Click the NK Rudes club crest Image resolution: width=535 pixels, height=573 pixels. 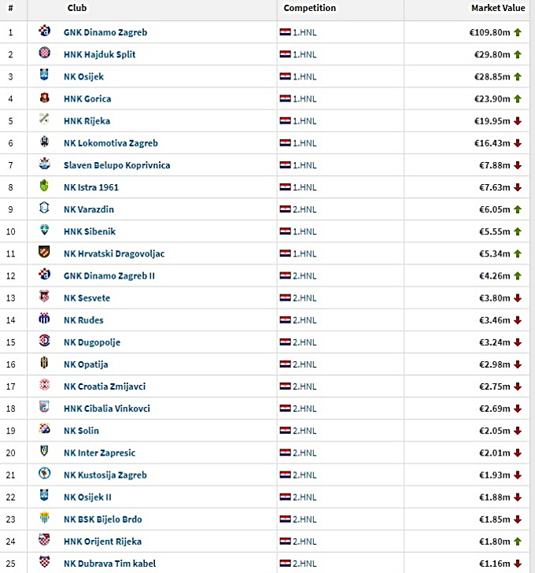point(44,320)
